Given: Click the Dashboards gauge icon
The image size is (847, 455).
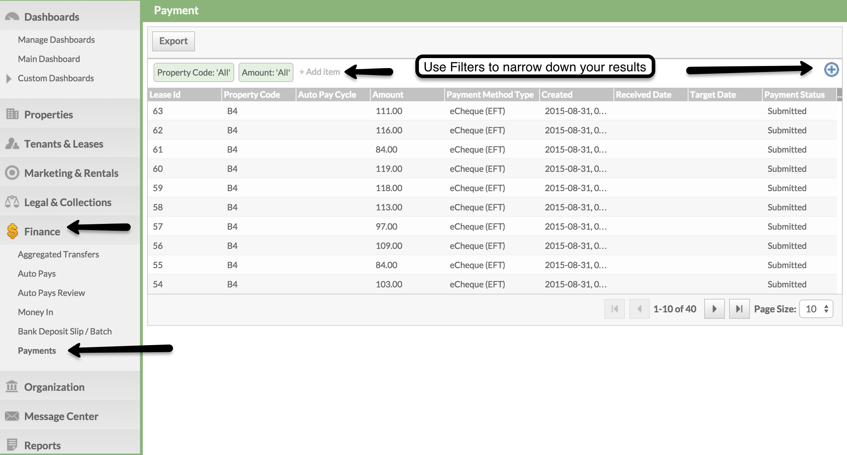Looking at the screenshot, I should click(x=12, y=16).
